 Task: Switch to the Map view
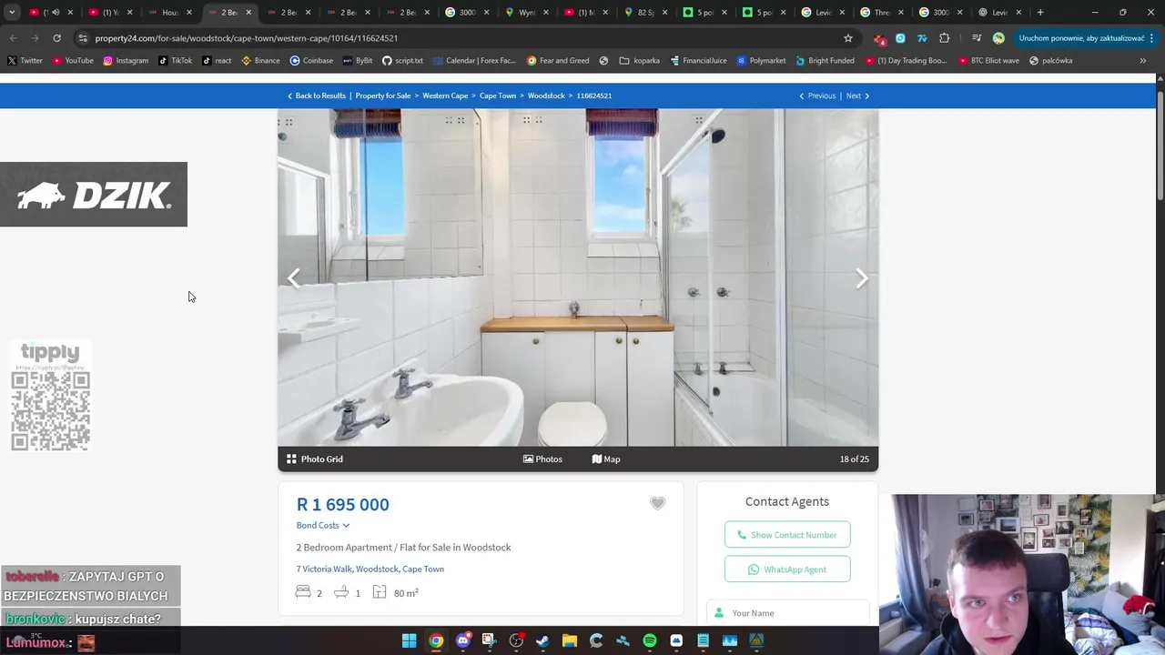(x=606, y=459)
